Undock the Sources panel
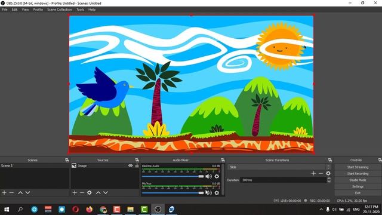This screenshot has width=382, height=215. coord(137,160)
